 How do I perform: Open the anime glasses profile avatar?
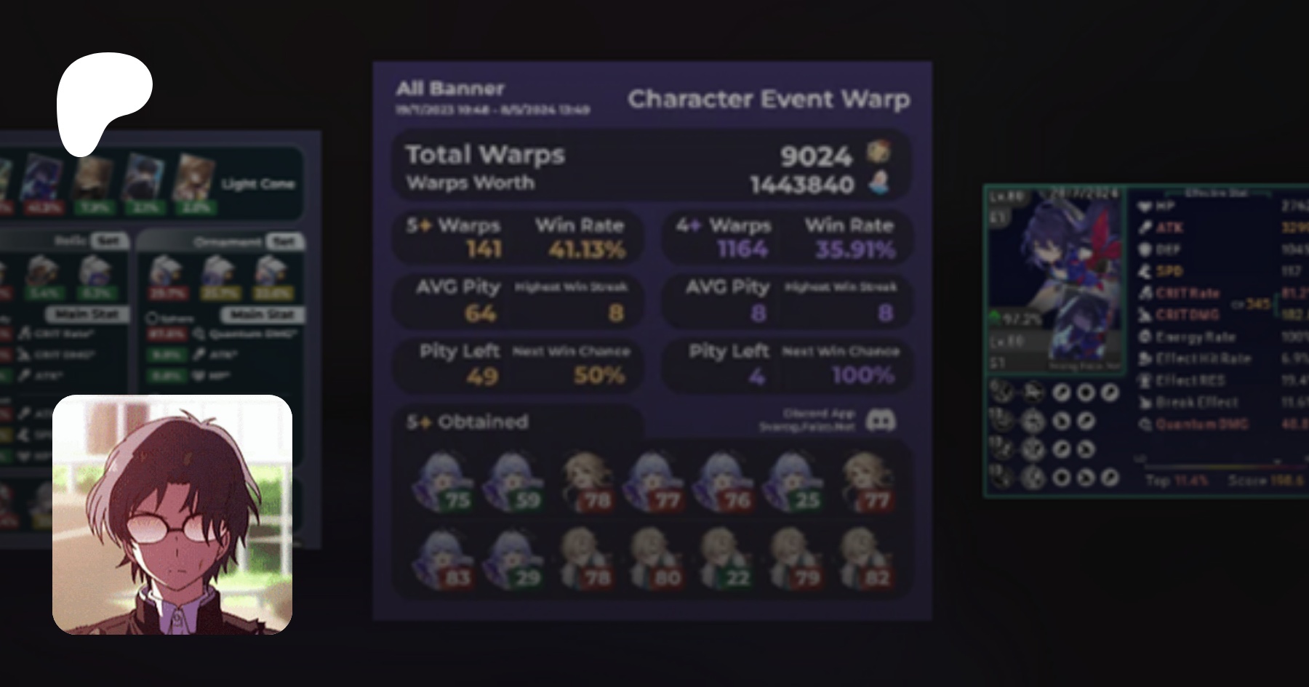coord(172,515)
